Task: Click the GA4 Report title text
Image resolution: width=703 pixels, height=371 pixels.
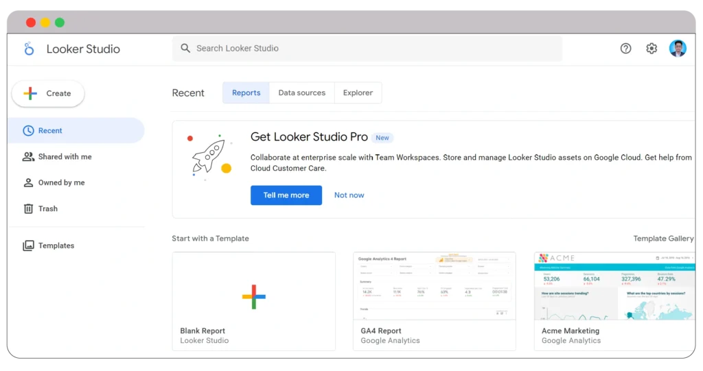Action: 381,331
